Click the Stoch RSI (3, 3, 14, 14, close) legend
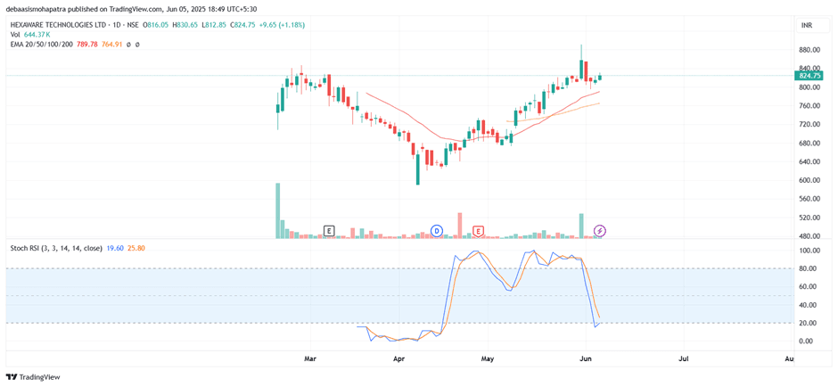This screenshot has height=387, width=838. (x=57, y=248)
